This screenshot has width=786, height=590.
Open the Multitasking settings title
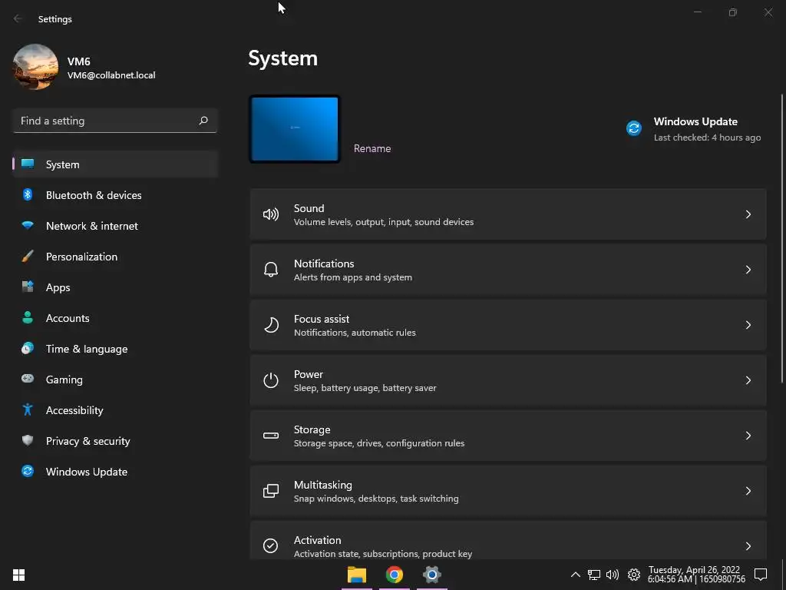323,485
